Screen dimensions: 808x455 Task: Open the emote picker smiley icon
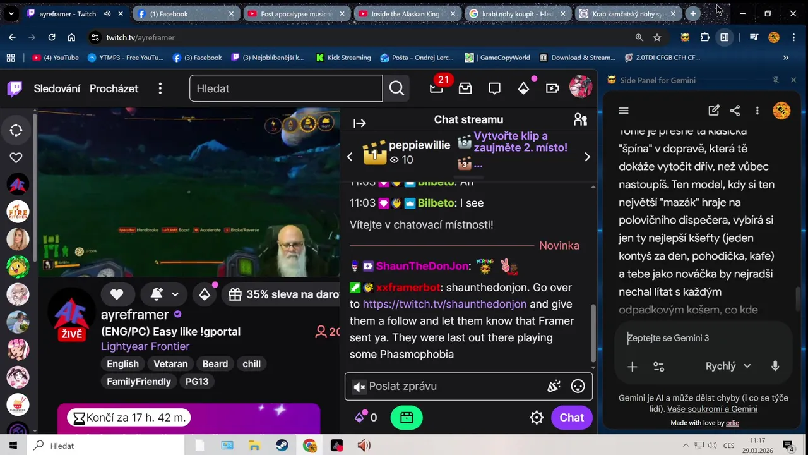coord(578,386)
